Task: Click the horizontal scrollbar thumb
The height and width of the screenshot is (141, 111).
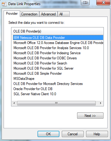Action: point(56,103)
